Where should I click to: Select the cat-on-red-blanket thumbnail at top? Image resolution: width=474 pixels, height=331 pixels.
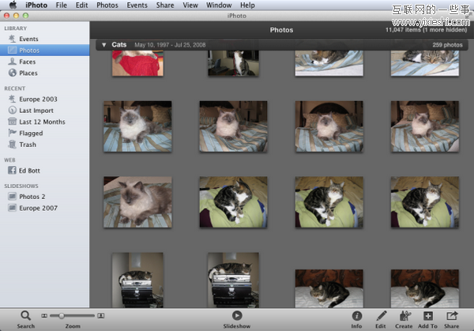tap(137, 63)
